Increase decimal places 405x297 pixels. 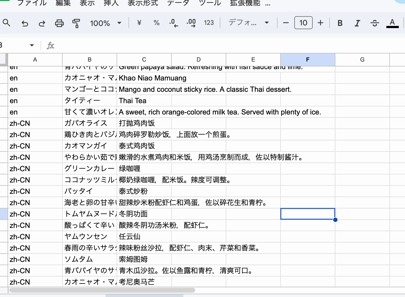191,23
